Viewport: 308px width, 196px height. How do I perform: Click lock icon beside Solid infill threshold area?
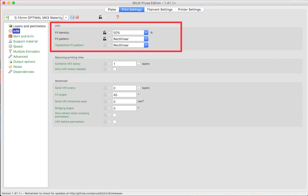tap(105, 101)
